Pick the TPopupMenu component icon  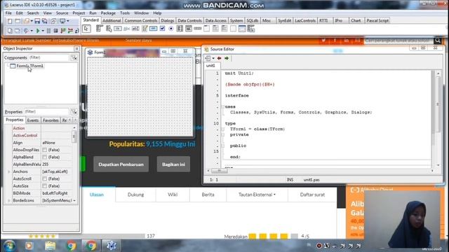pyautogui.click(x=109, y=29)
